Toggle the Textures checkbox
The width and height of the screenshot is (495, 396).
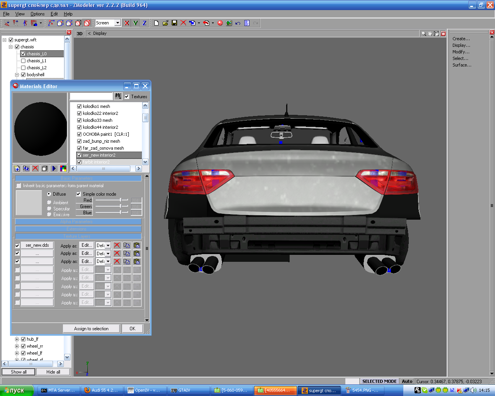127,97
